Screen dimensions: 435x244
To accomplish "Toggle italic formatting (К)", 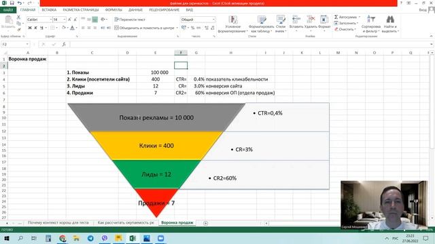I will click(x=35, y=28).
